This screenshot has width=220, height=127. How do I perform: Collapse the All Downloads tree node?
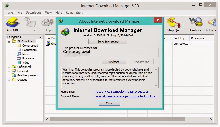click(9, 41)
